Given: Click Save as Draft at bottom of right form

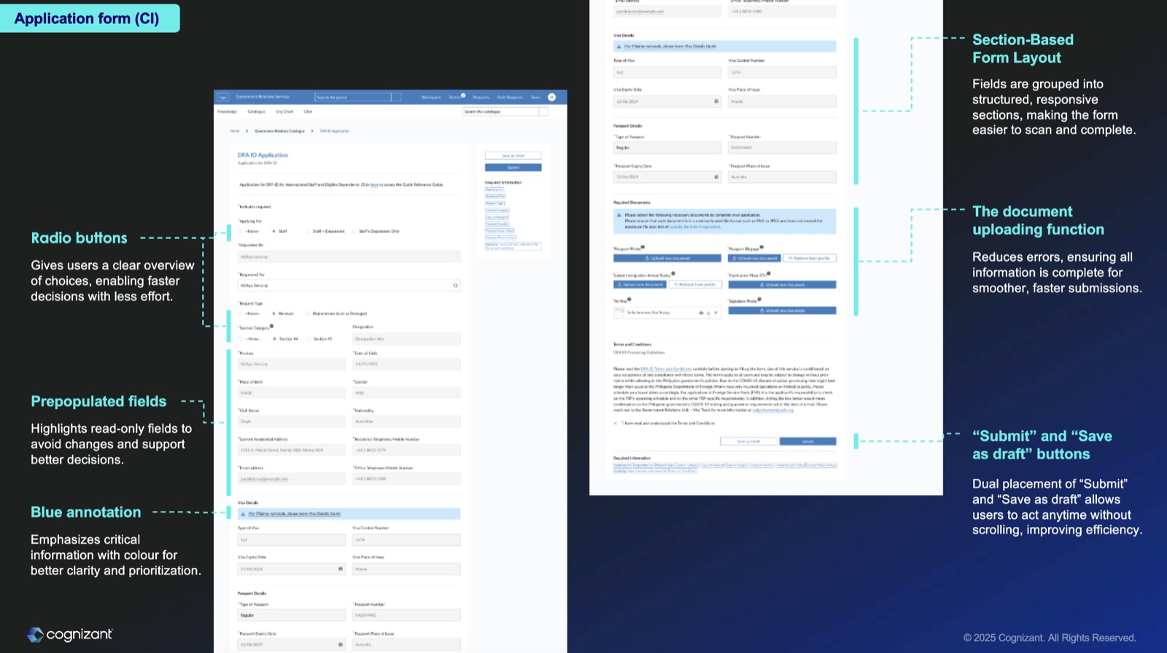Looking at the screenshot, I should click(748, 442).
